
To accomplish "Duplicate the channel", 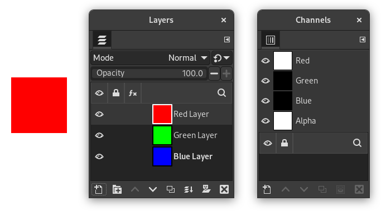I will coord(322,189).
